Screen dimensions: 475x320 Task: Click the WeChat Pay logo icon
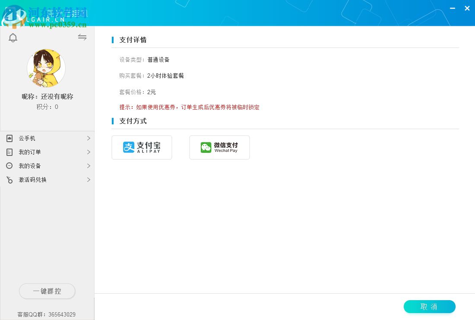click(206, 147)
